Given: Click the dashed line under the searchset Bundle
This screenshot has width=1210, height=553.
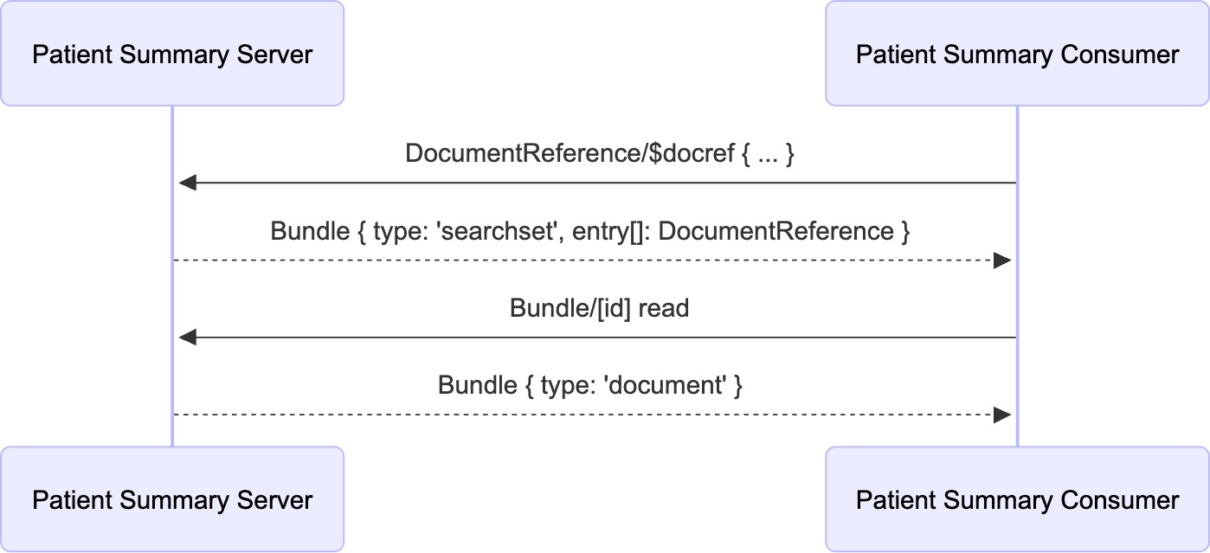Looking at the screenshot, I should coord(589,260).
